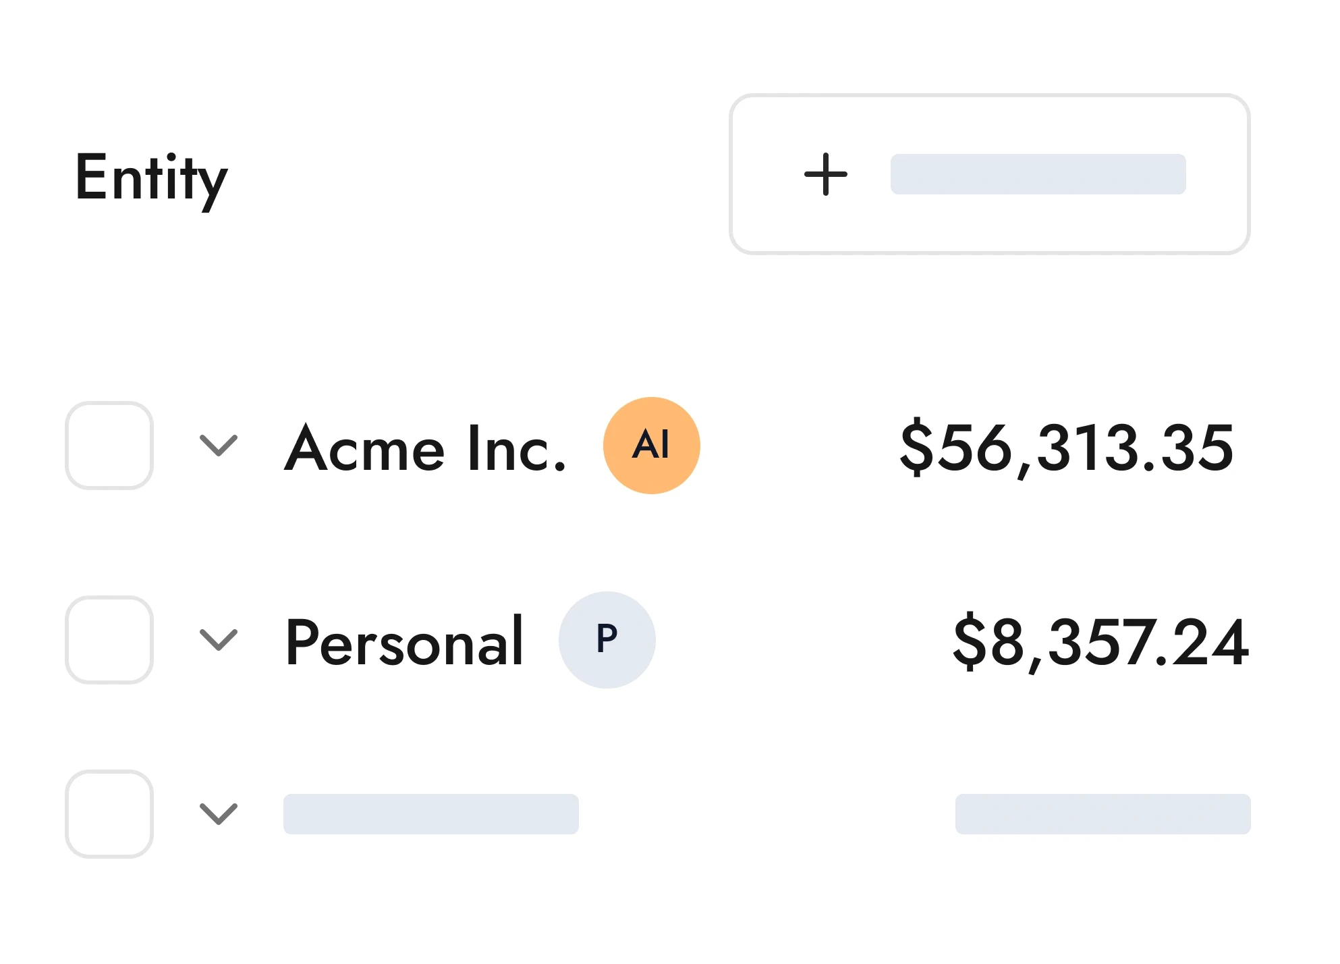The image size is (1340, 964).
Task: Click the chevron icon on the loading row
Action: click(x=218, y=815)
